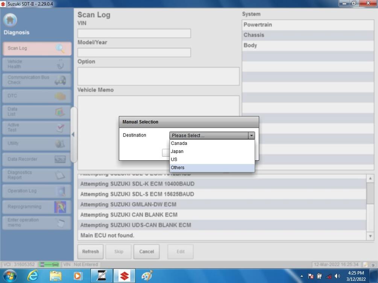Viewport: 378px width, 283px height.
Task: Open Scan Log in the sidebar
Action: [37, 48]
